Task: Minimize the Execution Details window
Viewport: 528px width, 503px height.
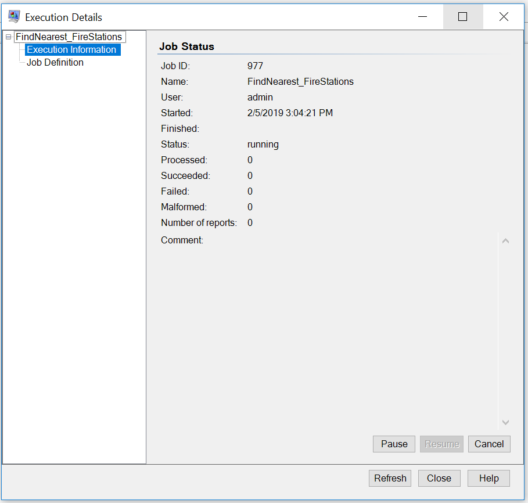Action: point(423,16)
